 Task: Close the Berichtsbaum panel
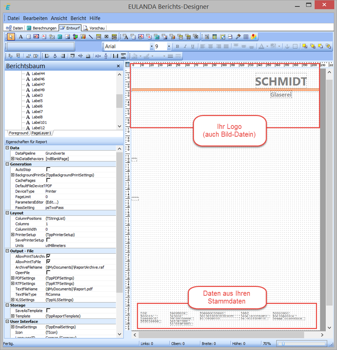point(118,66)
